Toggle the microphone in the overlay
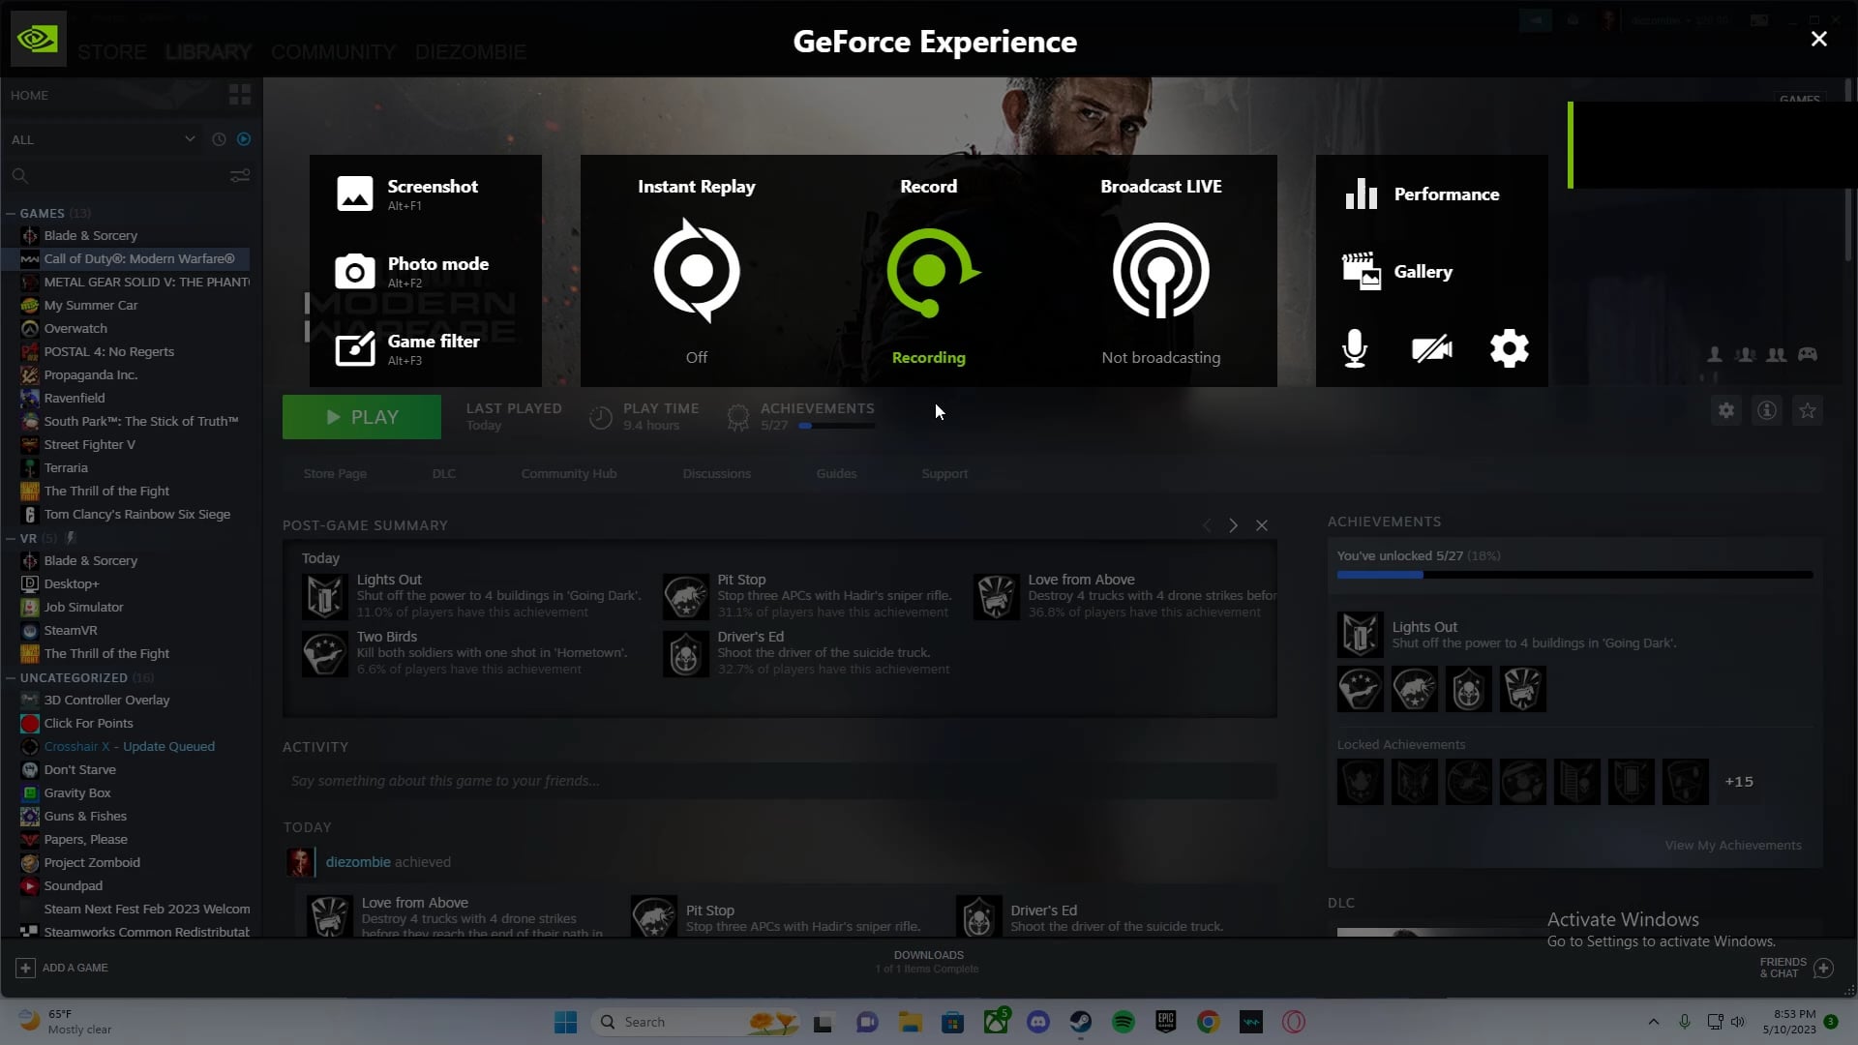 coord(1355,348)
